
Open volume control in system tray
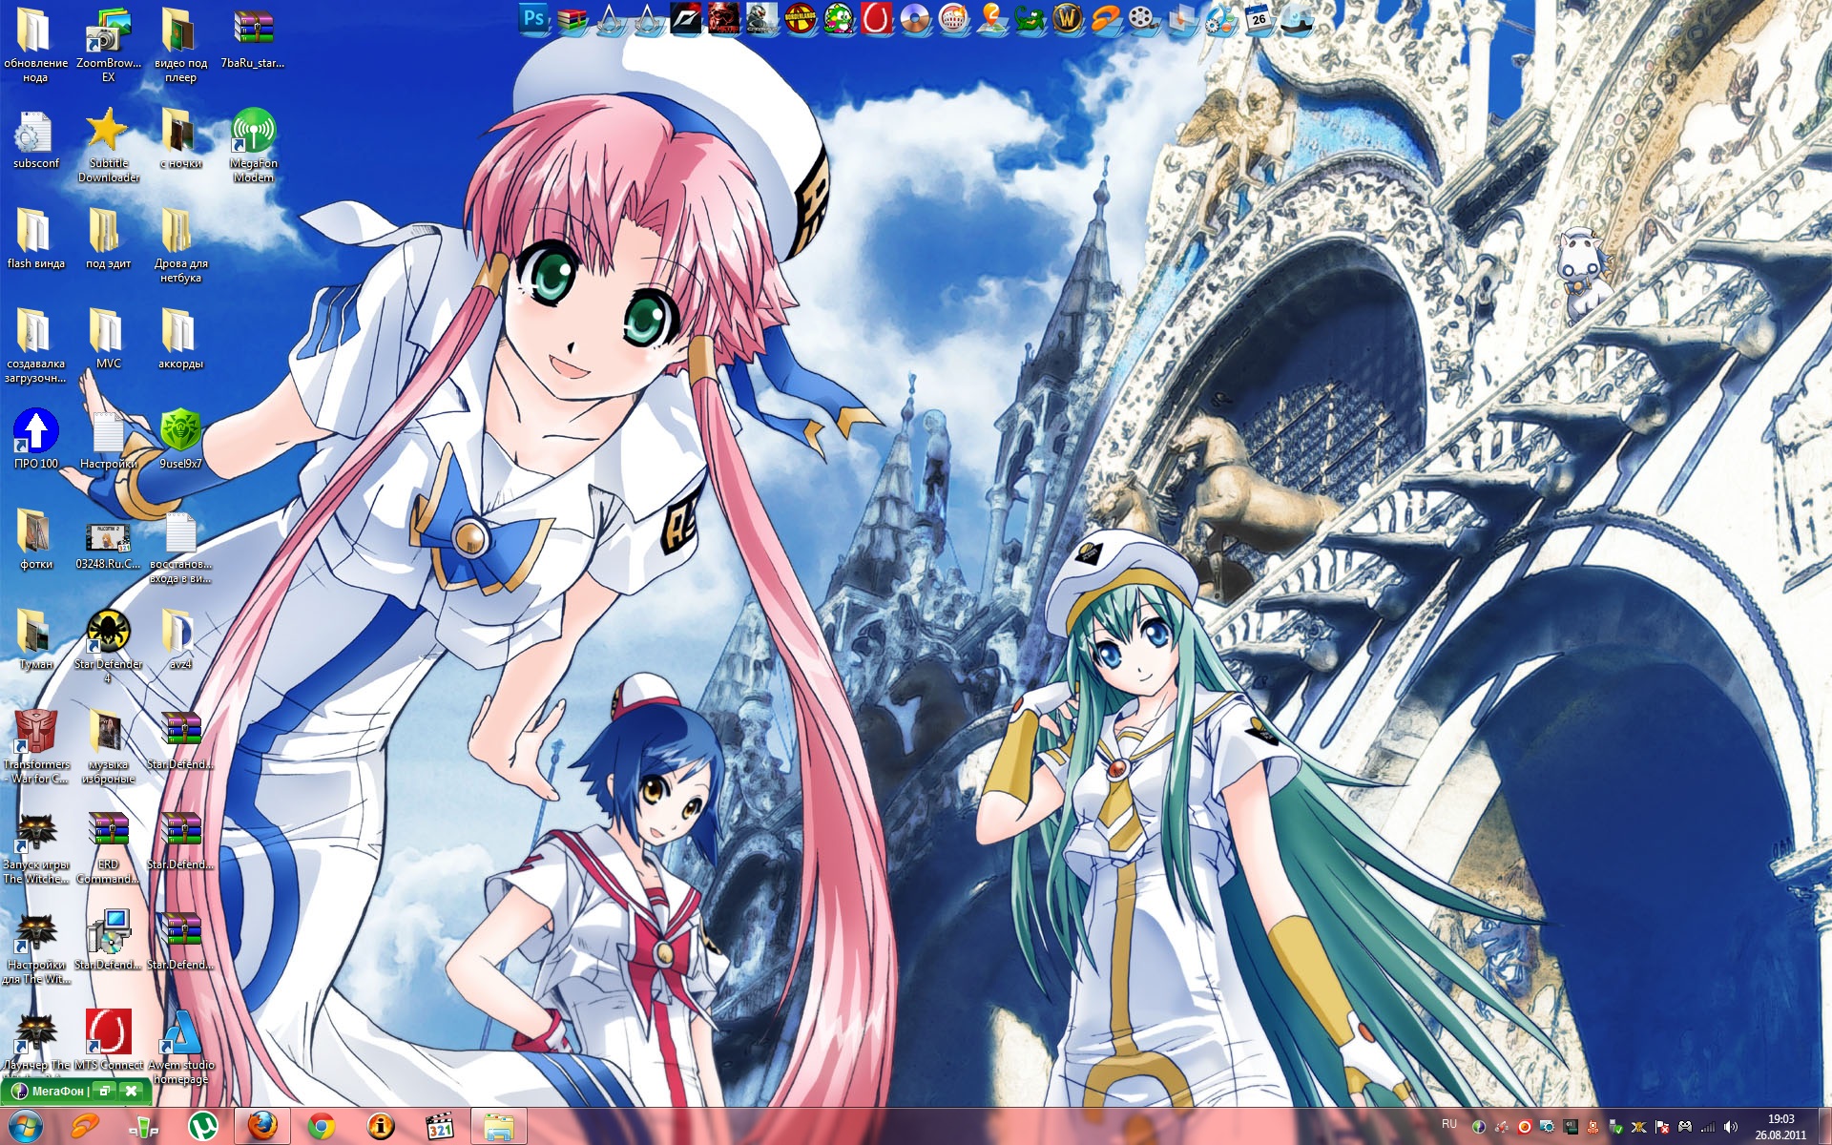[x=1730, y=1127]
